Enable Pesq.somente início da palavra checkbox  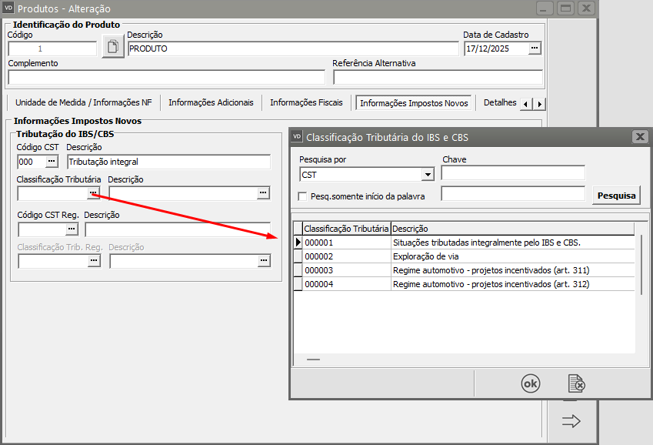pos(302,196)
